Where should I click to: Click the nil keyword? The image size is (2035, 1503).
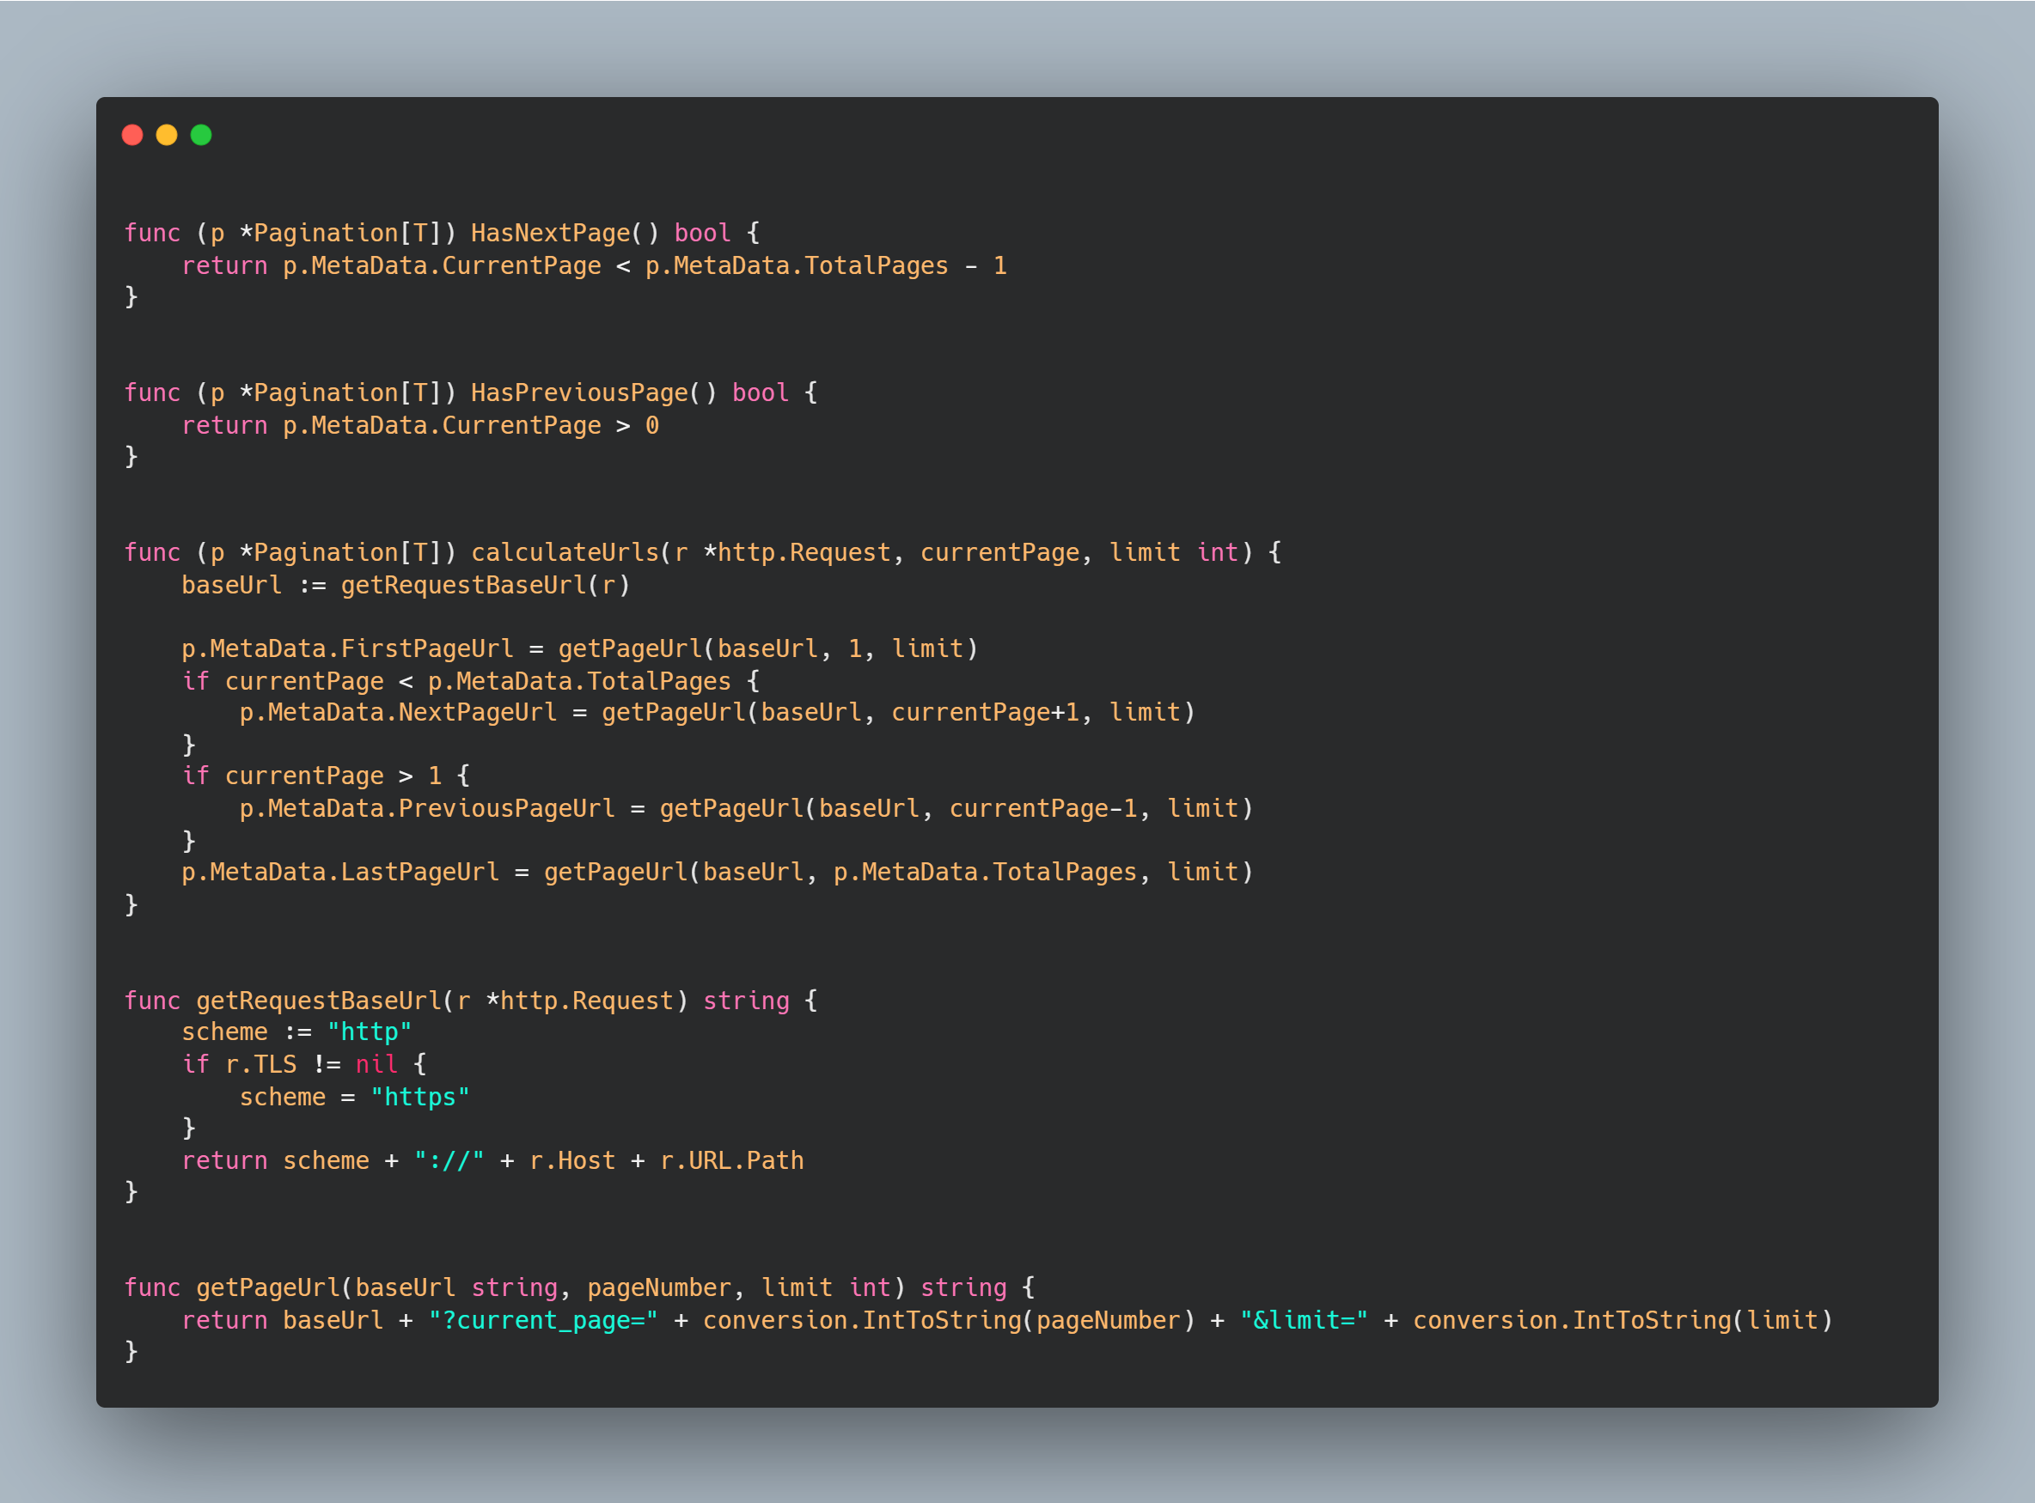click(376, 1064)
